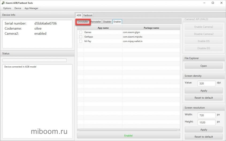
Task: Open the Options menu
Action: (x=7, y=8)
